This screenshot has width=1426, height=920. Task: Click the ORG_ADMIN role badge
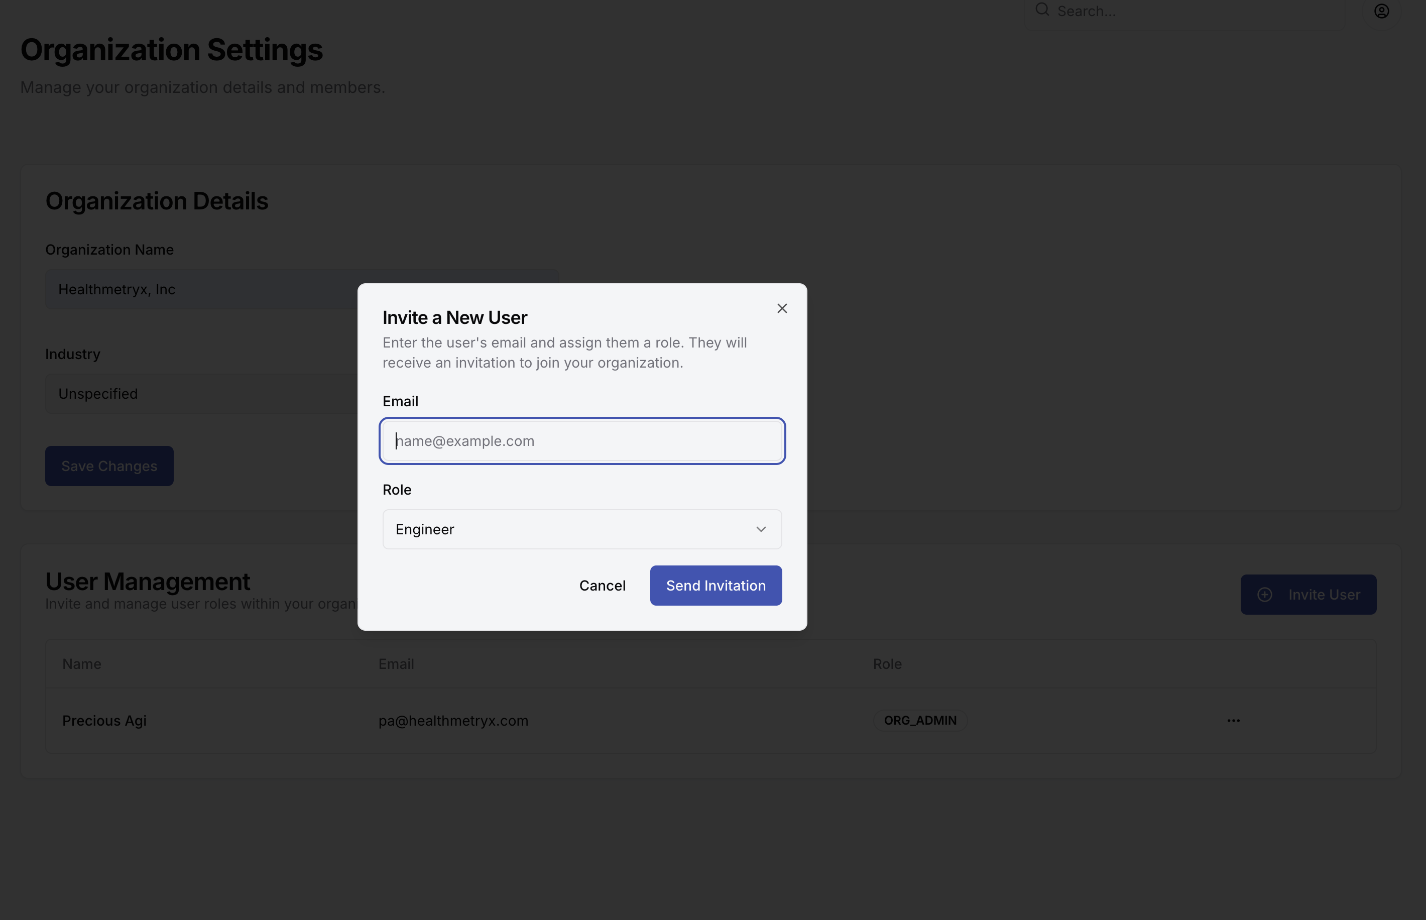coord(919,721)
